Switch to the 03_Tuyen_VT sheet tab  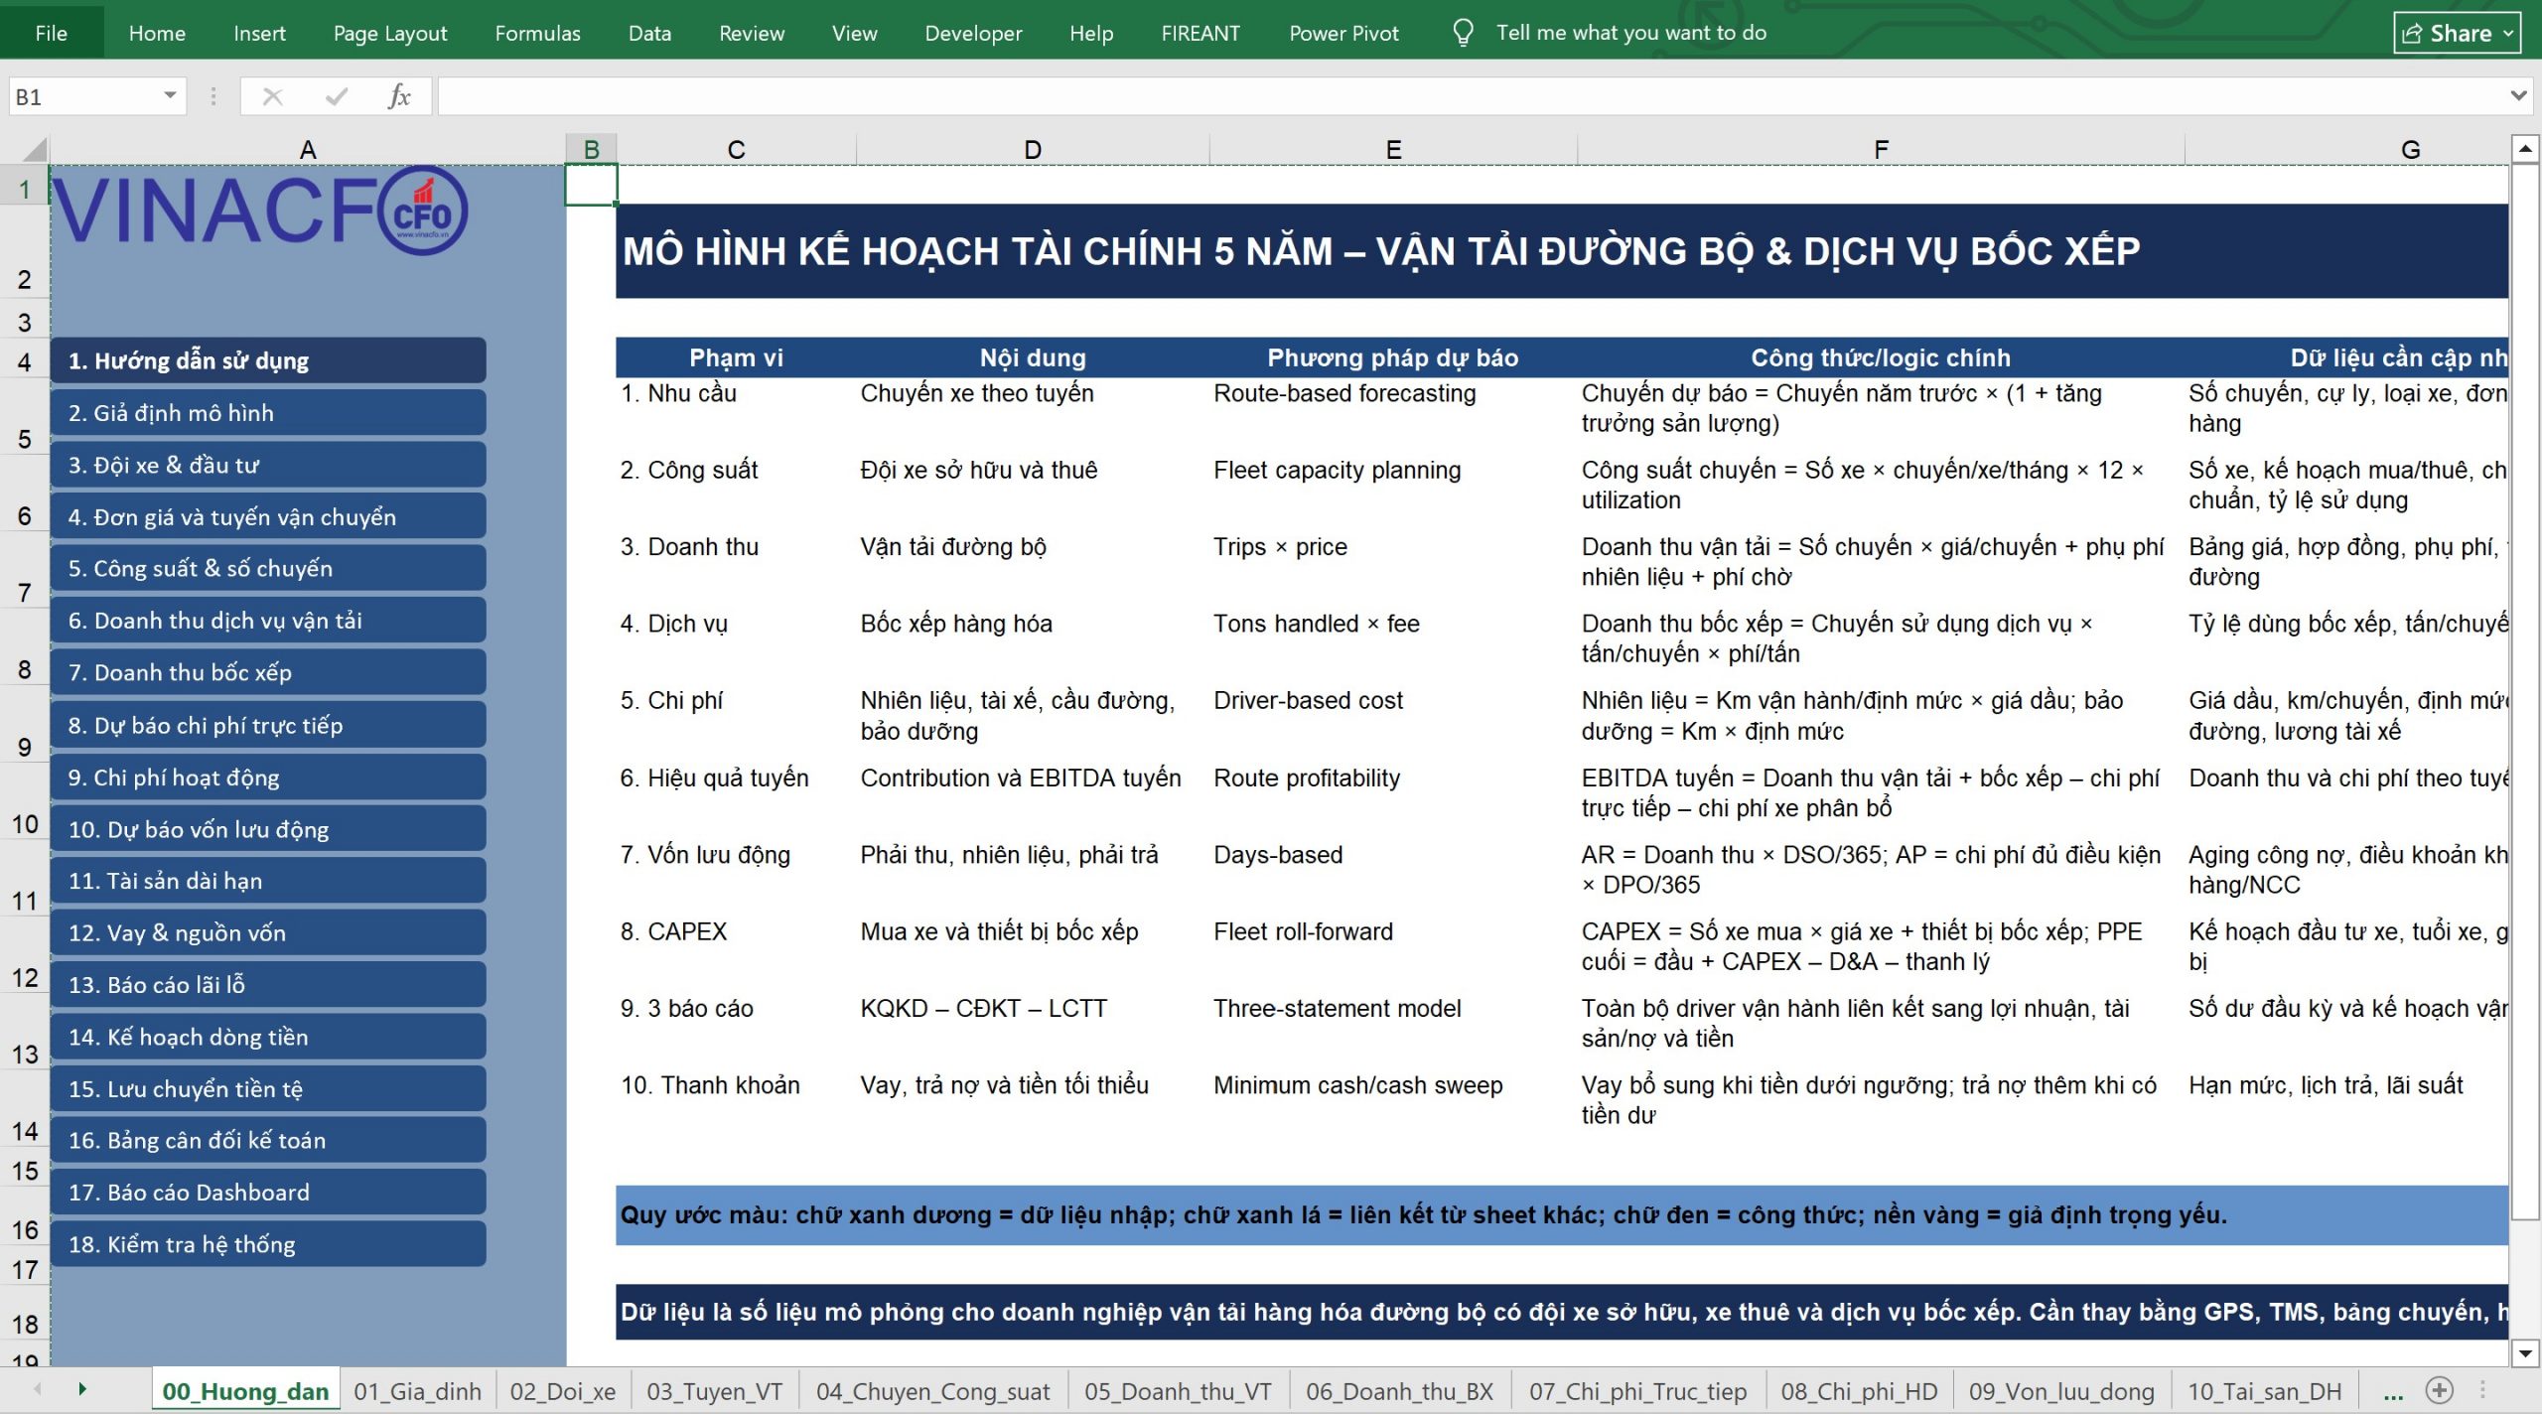coord(714,1391)
